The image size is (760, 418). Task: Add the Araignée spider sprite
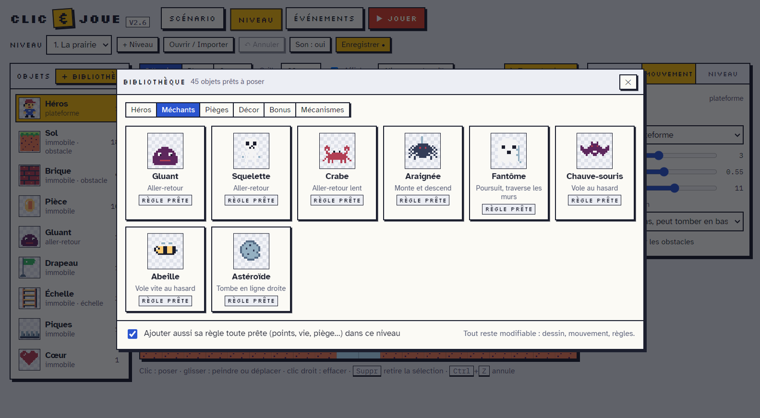coord(422,151)
